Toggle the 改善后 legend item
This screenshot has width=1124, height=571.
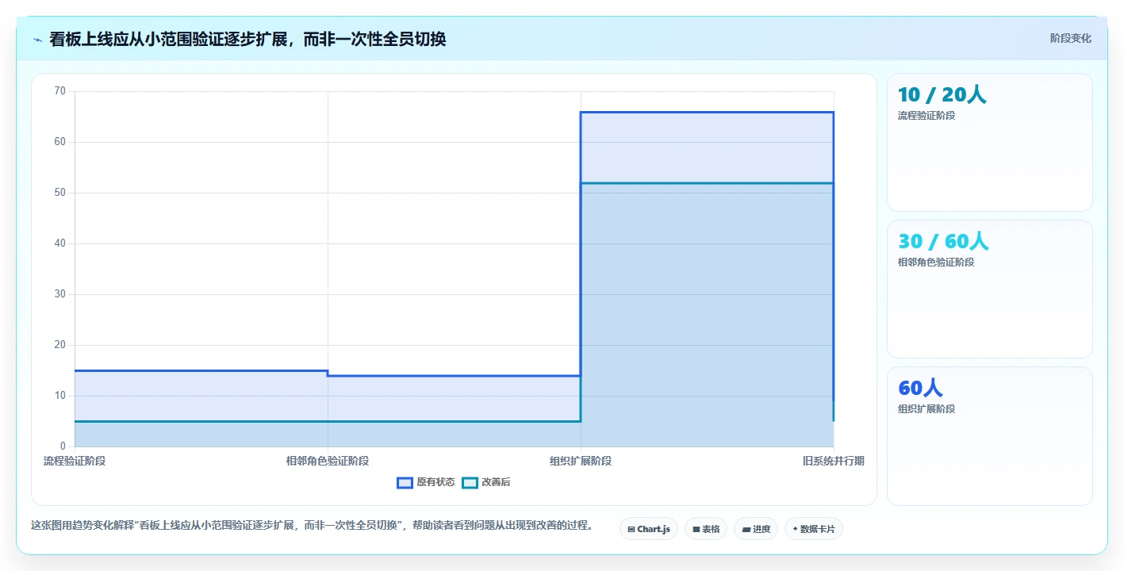(486, 482)
